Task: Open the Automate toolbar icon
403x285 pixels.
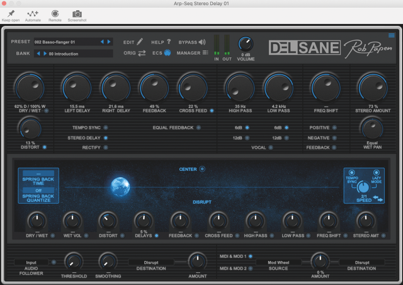Action: [33, 13]
